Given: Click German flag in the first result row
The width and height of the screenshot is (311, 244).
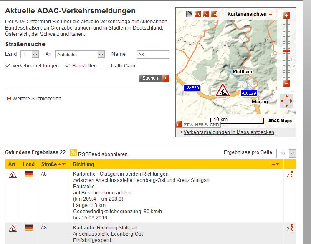Looking at the screenshot, I should point(29,174).
